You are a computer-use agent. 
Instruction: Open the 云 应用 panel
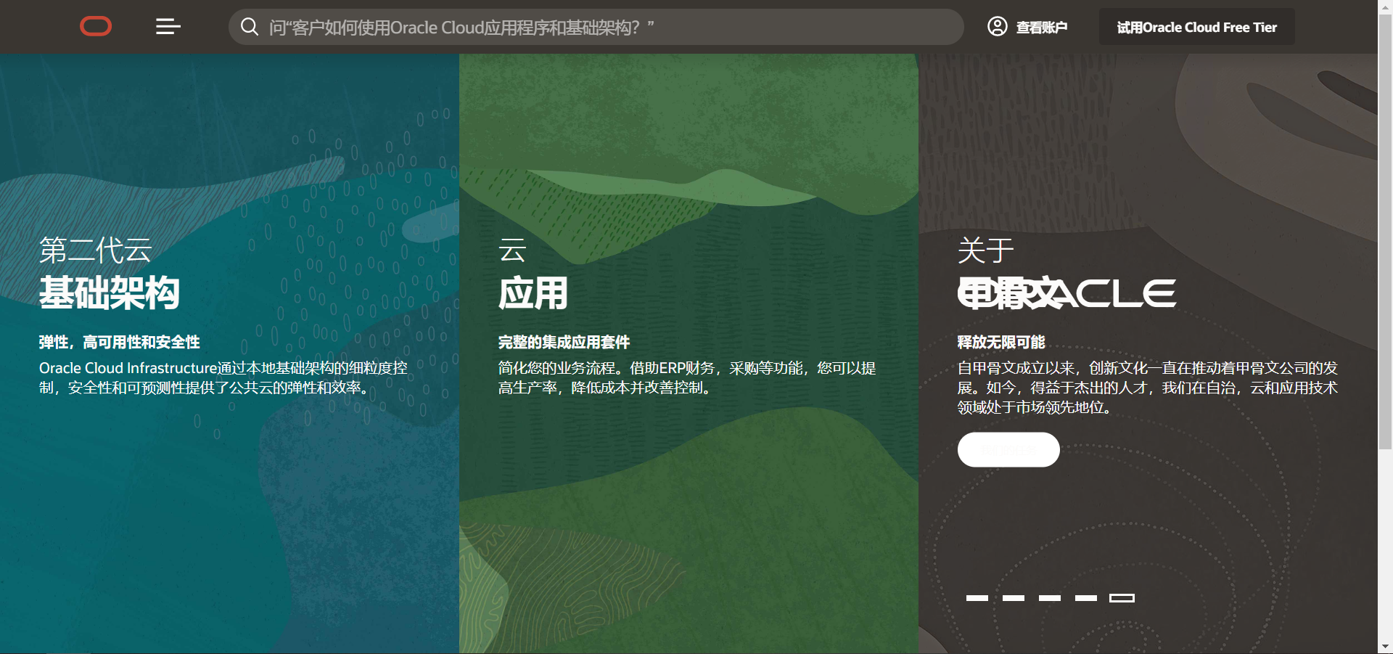point(689,327)
